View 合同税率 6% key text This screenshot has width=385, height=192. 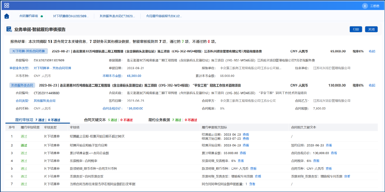tap(316, 161)
